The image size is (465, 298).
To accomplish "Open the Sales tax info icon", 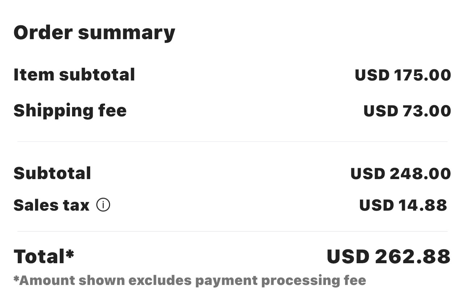I will [x=103, y=205].
